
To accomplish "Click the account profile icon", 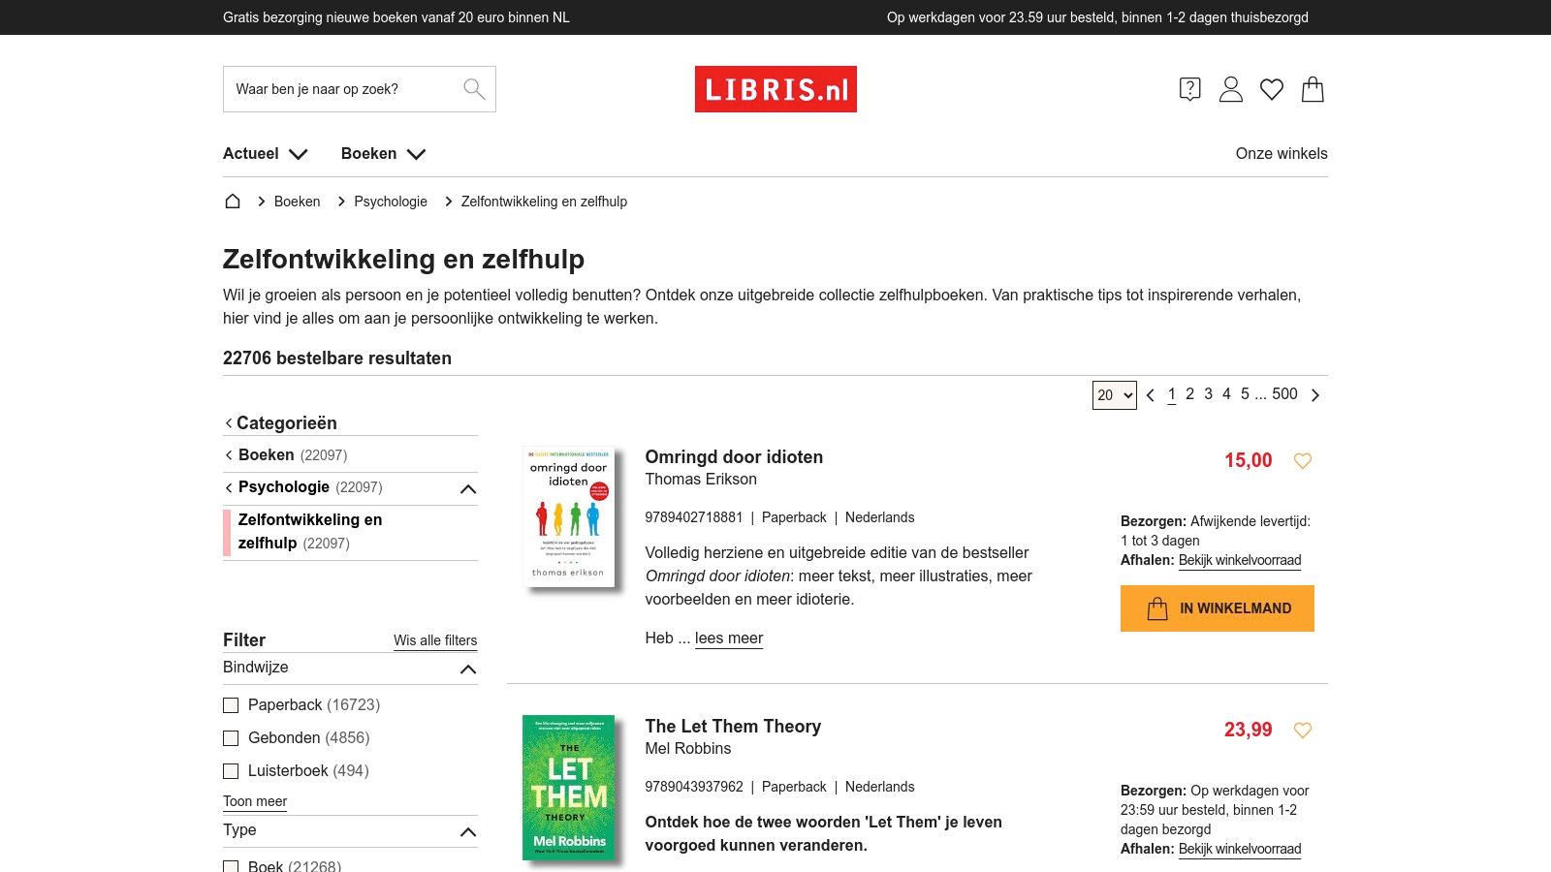I will (1230, 89).
